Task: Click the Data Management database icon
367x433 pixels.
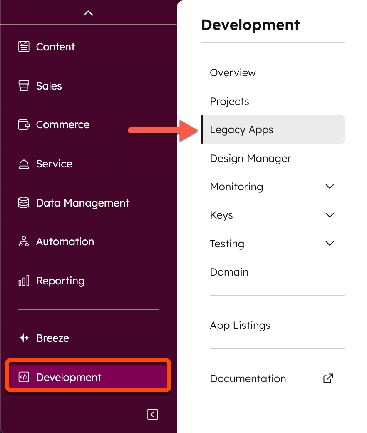Action: 24,203
